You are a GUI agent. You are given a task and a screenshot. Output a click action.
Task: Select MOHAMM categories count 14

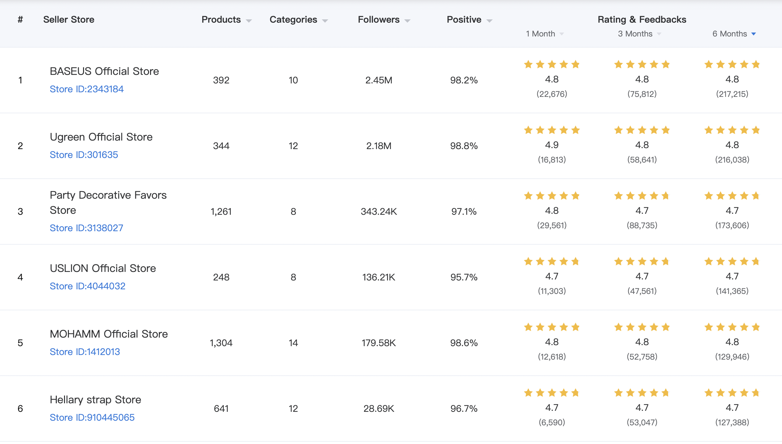pos(293,343)
